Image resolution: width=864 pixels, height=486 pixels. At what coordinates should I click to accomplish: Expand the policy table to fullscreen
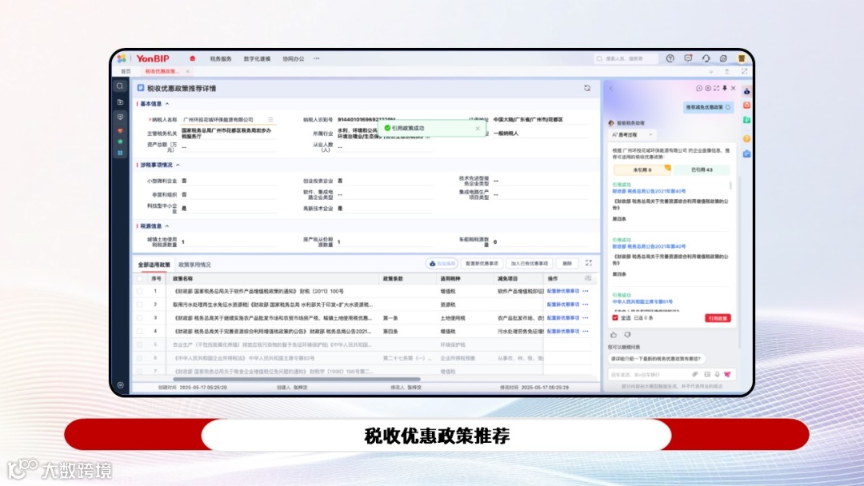click(589, 263)
